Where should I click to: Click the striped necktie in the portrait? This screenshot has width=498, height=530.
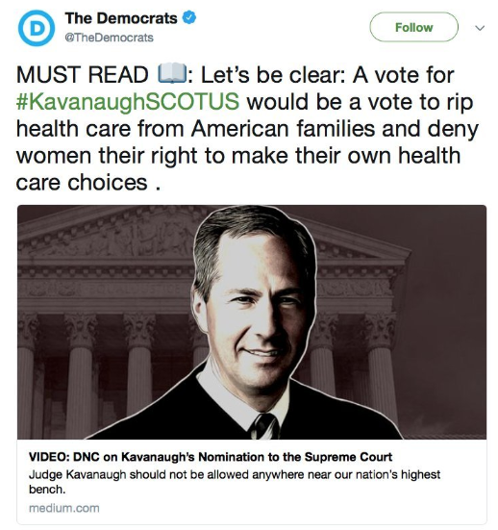[265, 426]
